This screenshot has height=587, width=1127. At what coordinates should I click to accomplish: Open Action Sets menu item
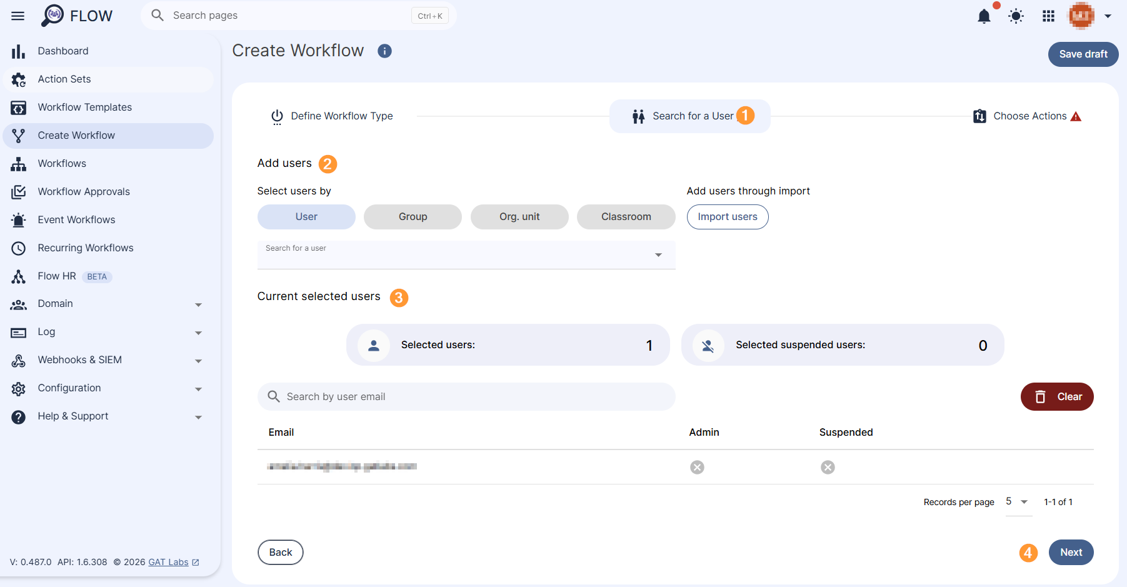pyautogui.click(x=108, y=79)
